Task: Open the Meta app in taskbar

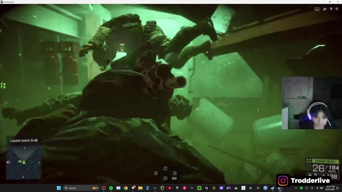Action: click(243, 188)
